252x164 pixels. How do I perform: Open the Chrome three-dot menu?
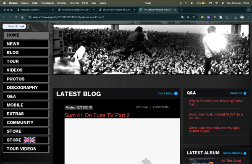[x=248, y=17]
